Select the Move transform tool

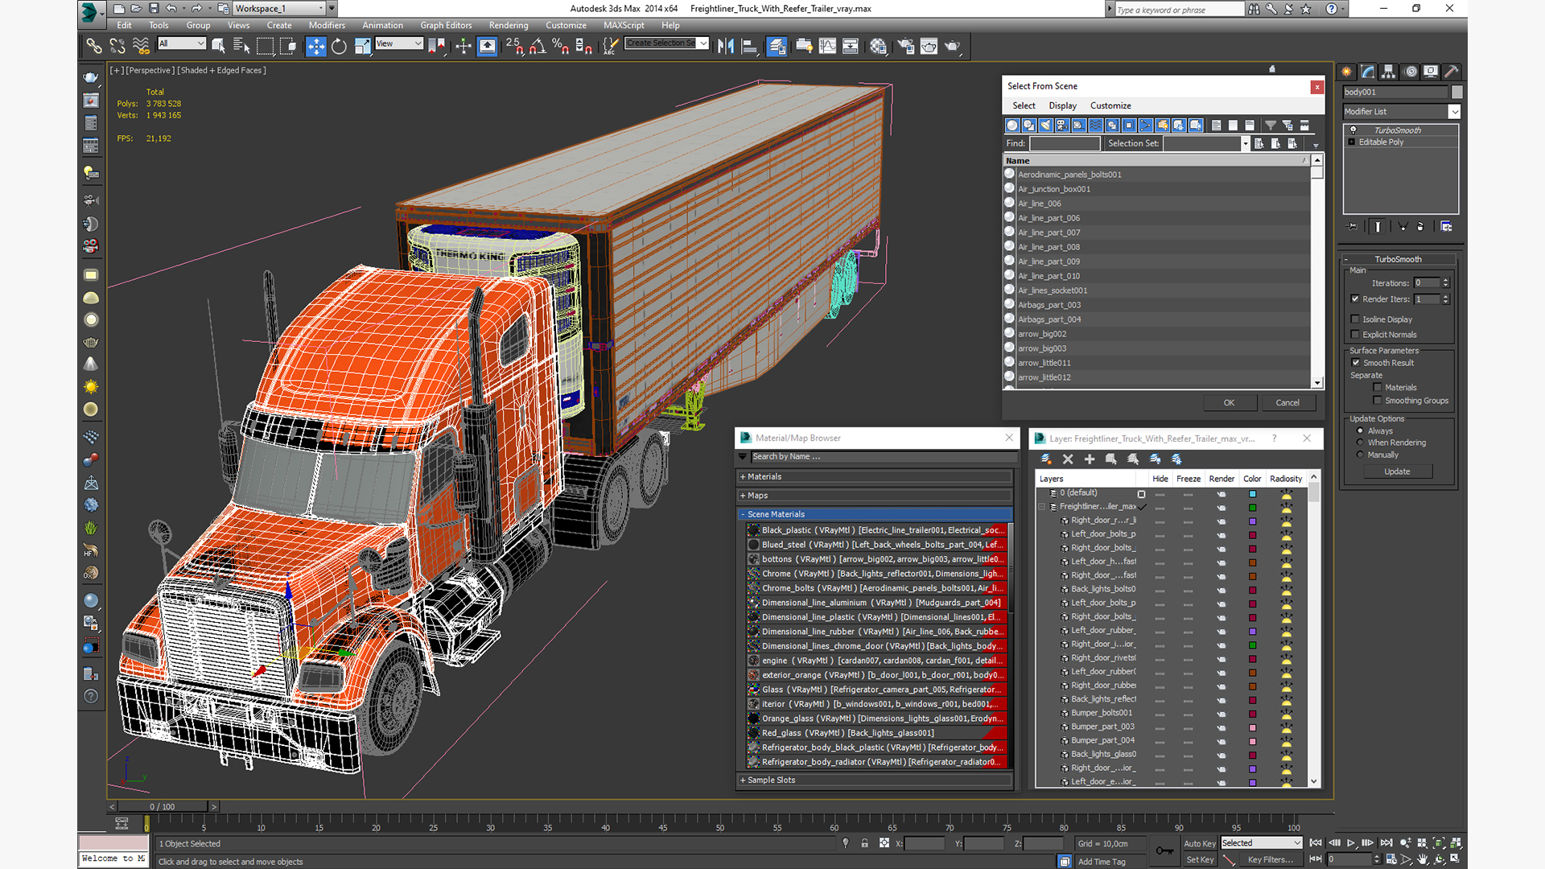tap(316, 47)
